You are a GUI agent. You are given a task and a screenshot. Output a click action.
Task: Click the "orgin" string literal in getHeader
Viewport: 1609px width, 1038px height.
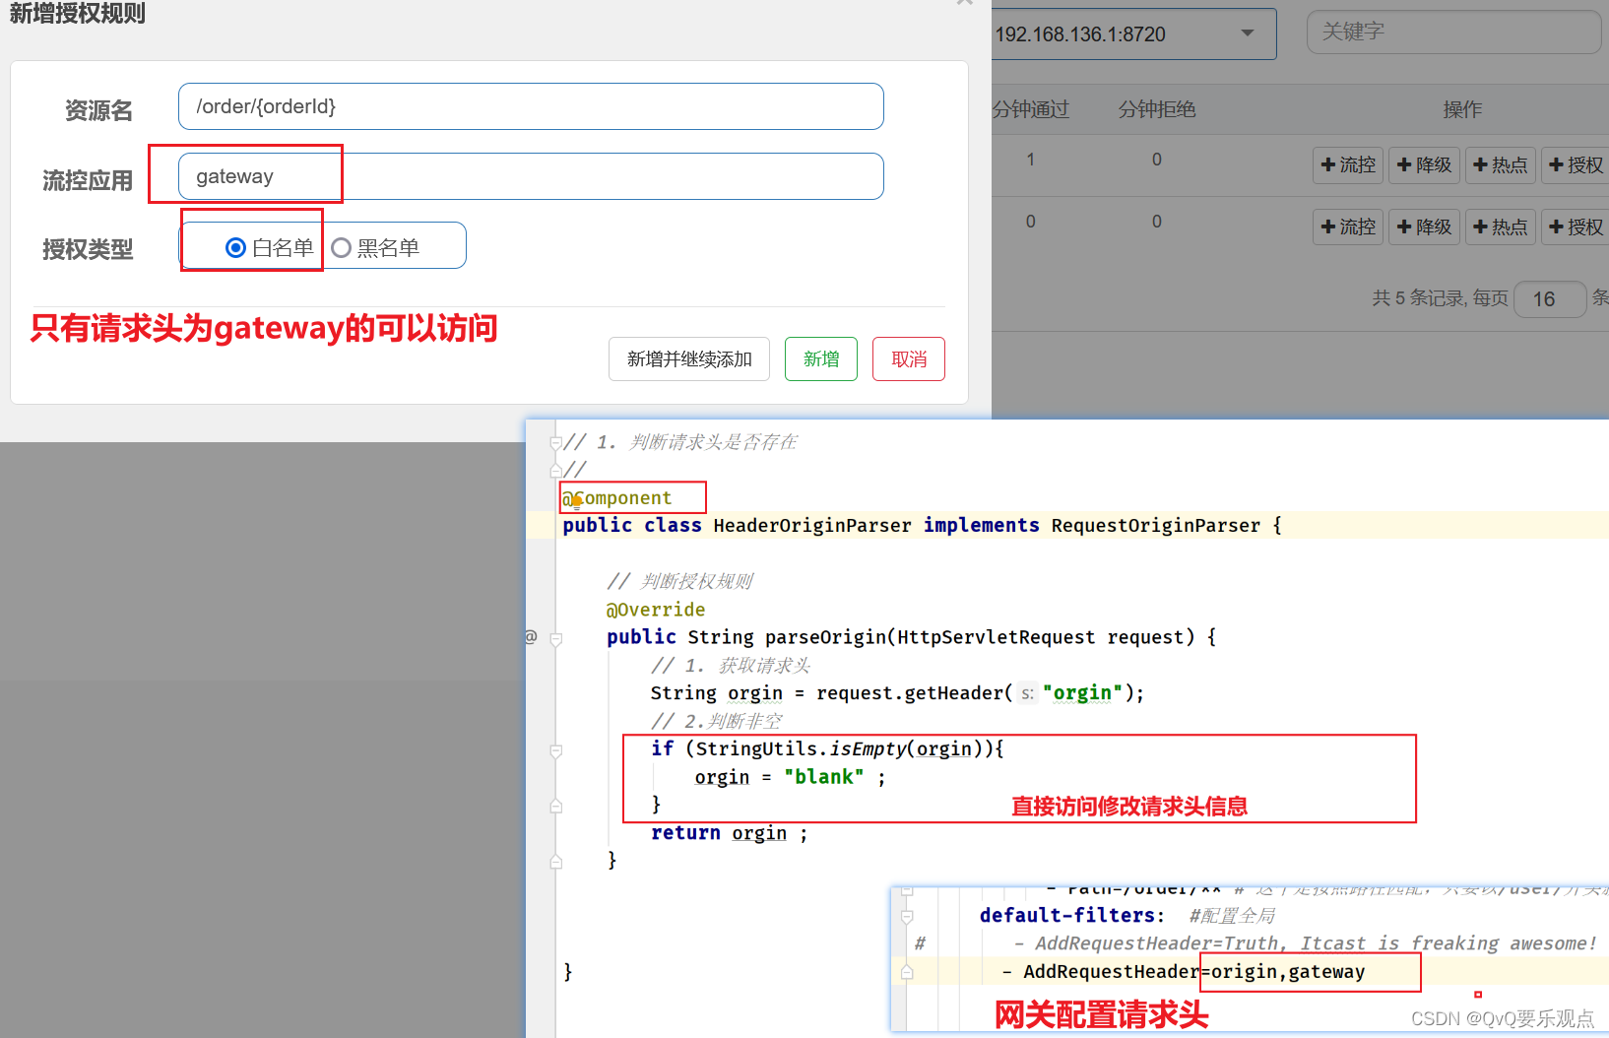(x=1083, y=693)
